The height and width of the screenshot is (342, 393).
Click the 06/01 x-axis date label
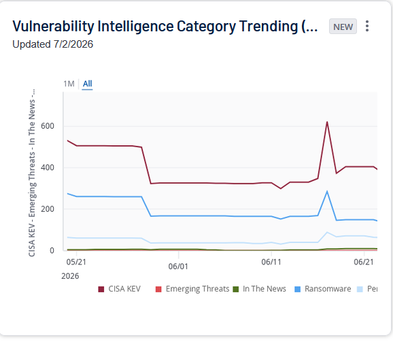coord(178,266)
